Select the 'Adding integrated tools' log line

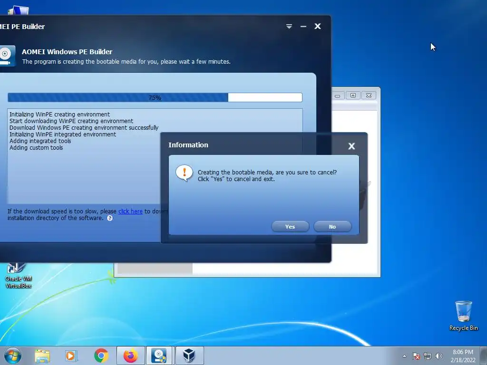(40, 141)
